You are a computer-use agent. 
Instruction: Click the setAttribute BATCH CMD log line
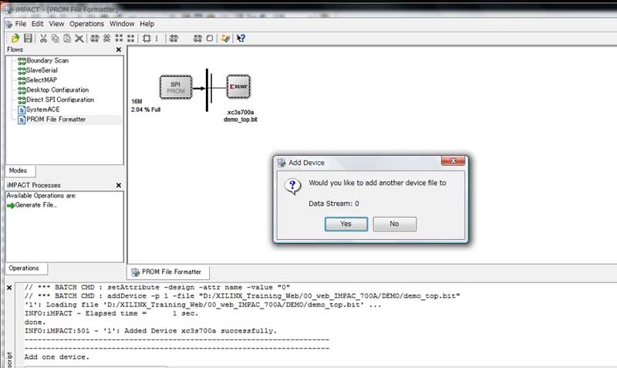157,287
